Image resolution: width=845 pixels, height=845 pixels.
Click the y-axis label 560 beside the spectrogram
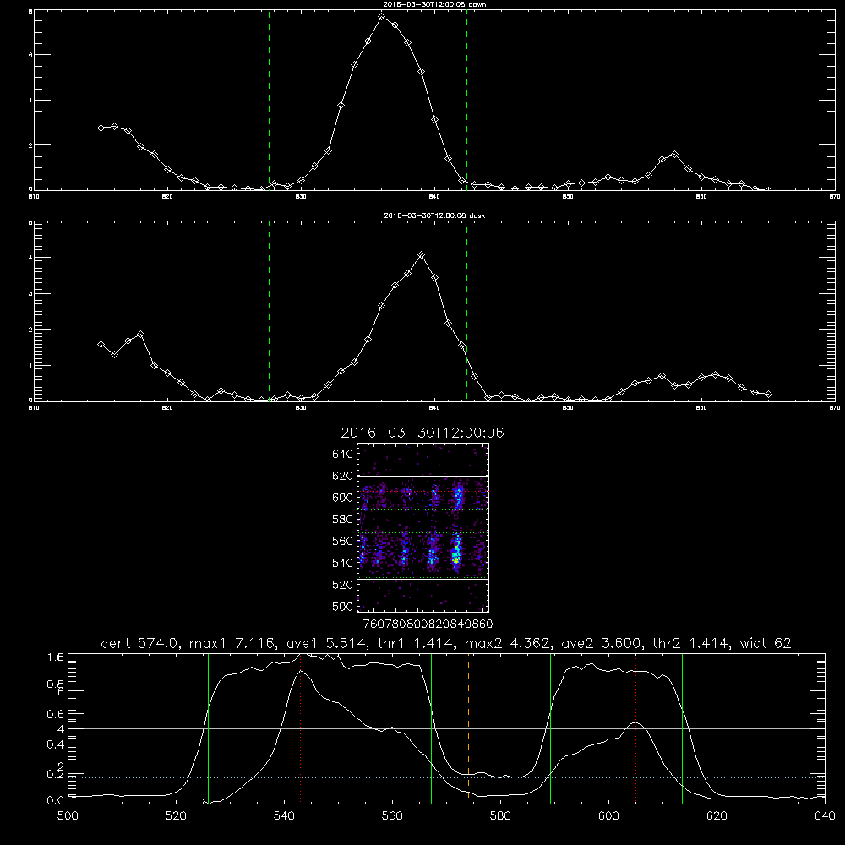click(342, 541)
